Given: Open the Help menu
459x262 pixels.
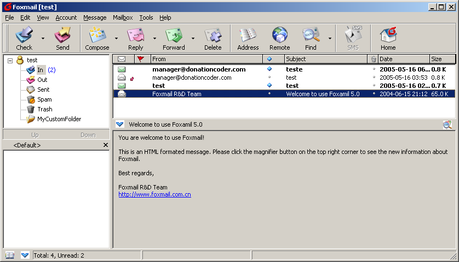Looking at the screenshot, I should pos(165,17).
